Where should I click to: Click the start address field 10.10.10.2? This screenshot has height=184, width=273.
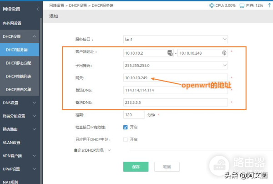(148, 53)
